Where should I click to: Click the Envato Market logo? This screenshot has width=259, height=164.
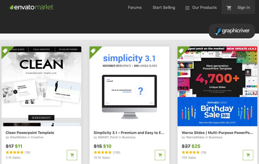coord(32,7)
